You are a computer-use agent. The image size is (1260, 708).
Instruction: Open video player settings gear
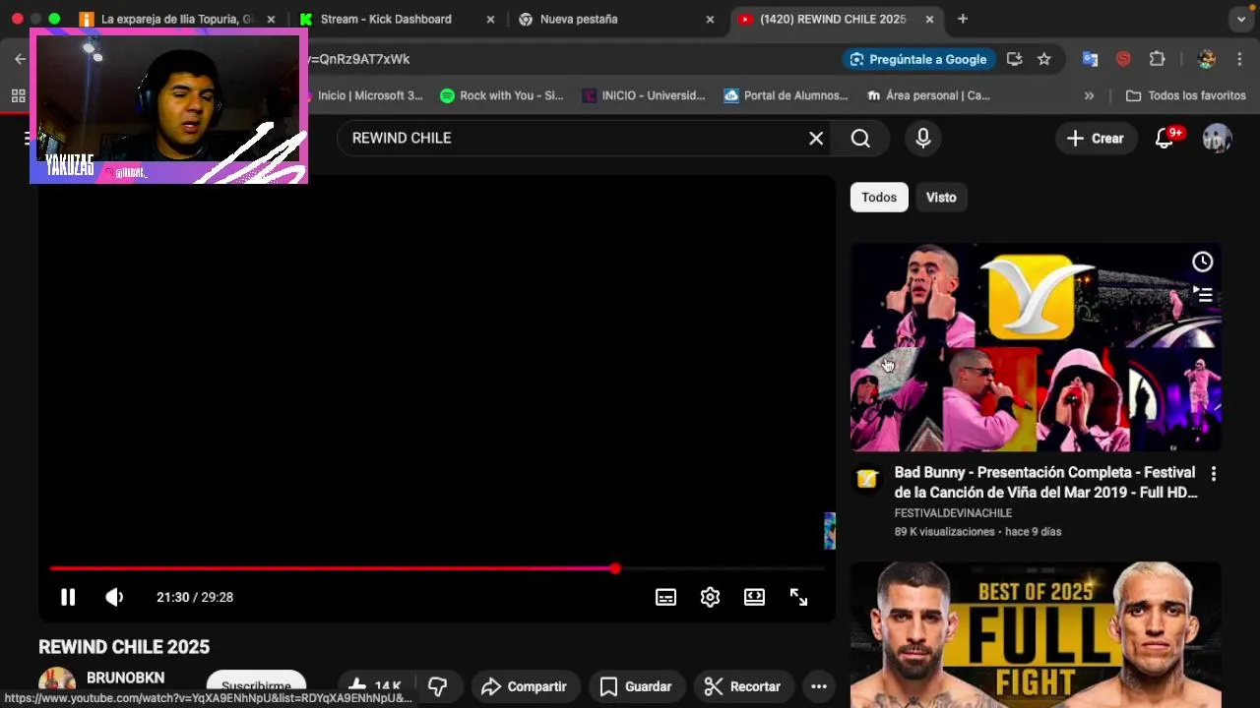[x=711, y=597]
